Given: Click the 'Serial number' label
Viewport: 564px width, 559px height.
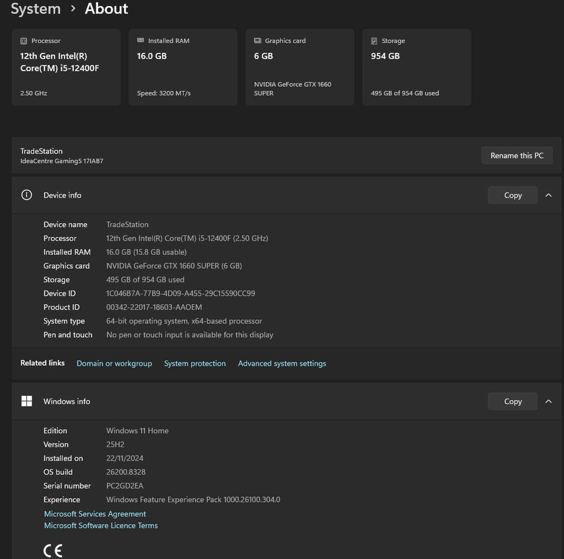Looking at the screenshot, I should (x=67, y=486).
